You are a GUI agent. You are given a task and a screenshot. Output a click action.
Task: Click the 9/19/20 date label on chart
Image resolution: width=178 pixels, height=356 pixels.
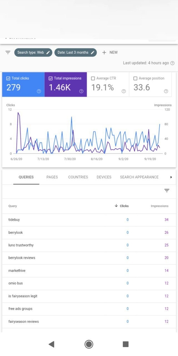pyautogui.click(x=150, y=159)
